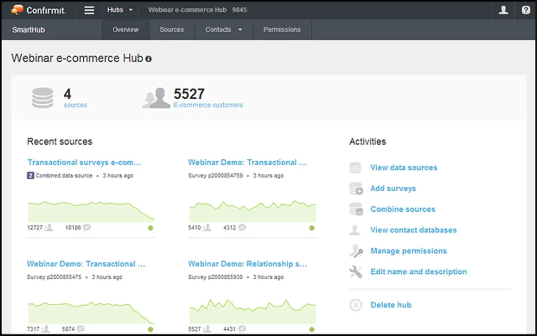Click View contact databases link
This screenshot has height=336, width=537.
click(x=413, y=230)
